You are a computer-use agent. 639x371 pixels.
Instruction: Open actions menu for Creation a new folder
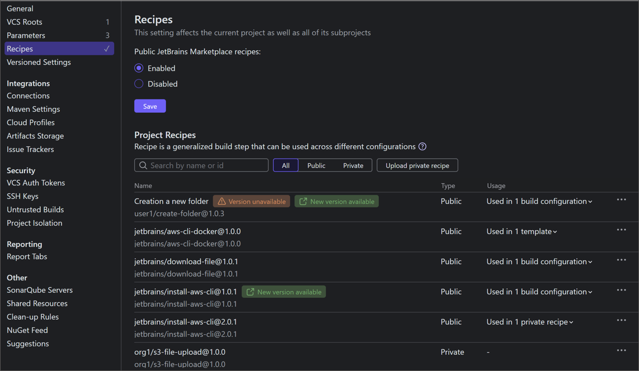tap(621, 199)
